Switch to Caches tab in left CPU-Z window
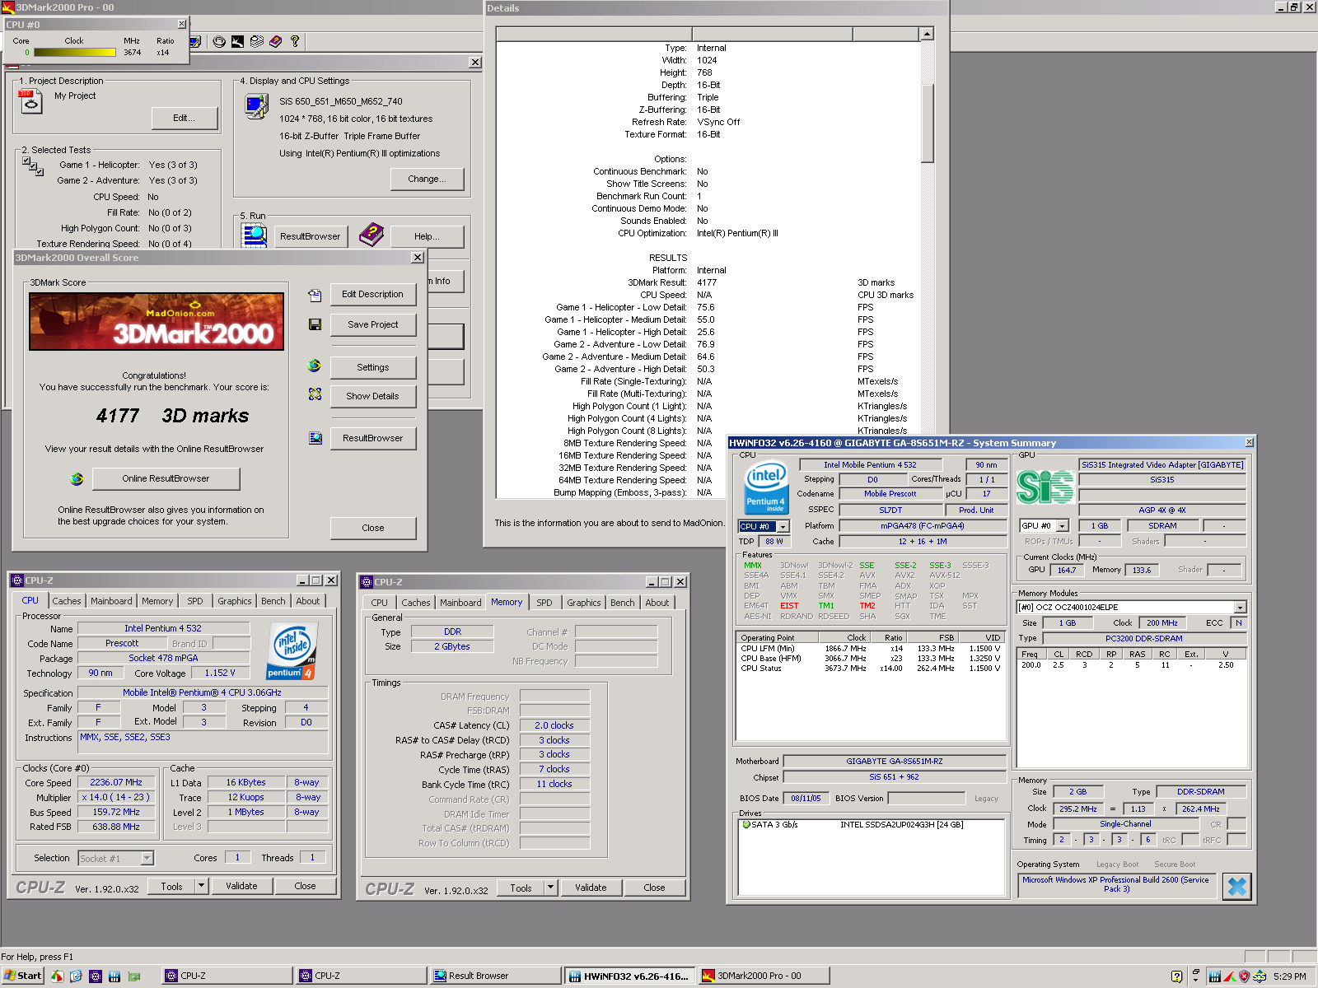Image resolution: width=1318 pixels, height=988 pixels. click(x=67, y=601)
